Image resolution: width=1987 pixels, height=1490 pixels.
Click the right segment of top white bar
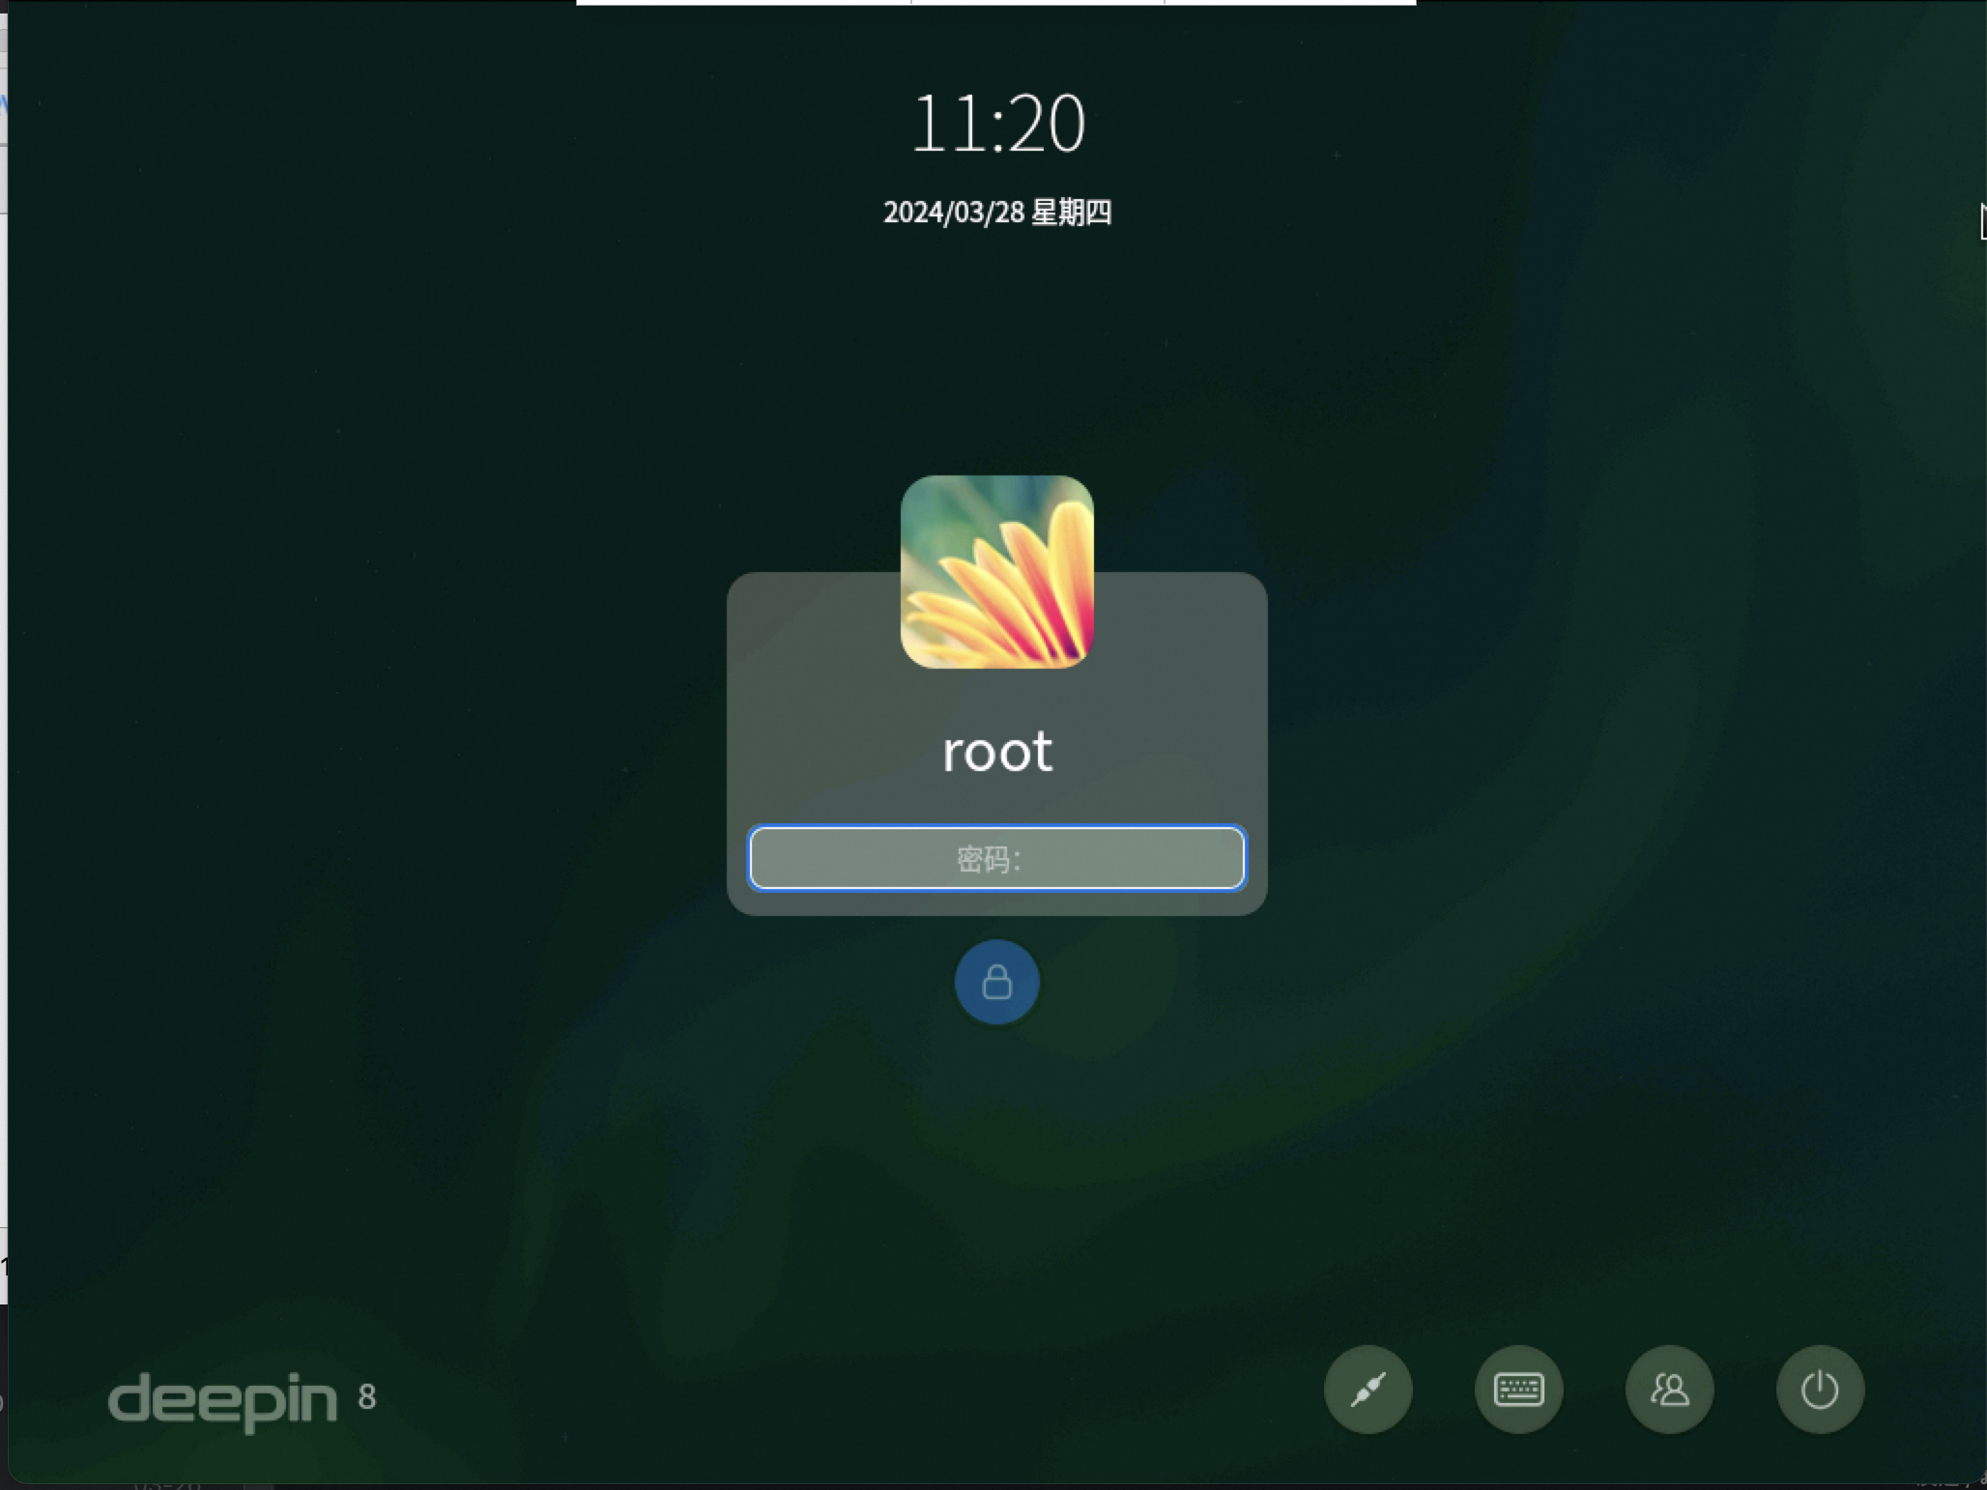click(x=1290, y=2)
